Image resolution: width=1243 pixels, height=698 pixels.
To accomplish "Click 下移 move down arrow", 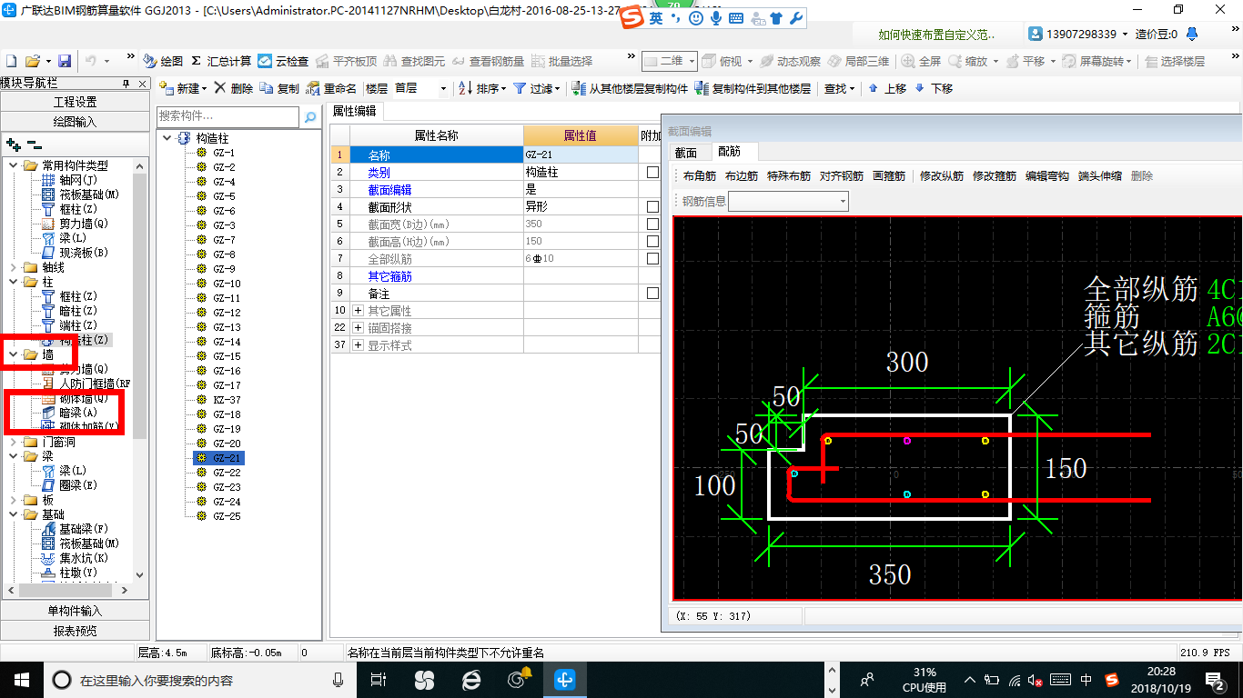I will (x=934, y=88).
